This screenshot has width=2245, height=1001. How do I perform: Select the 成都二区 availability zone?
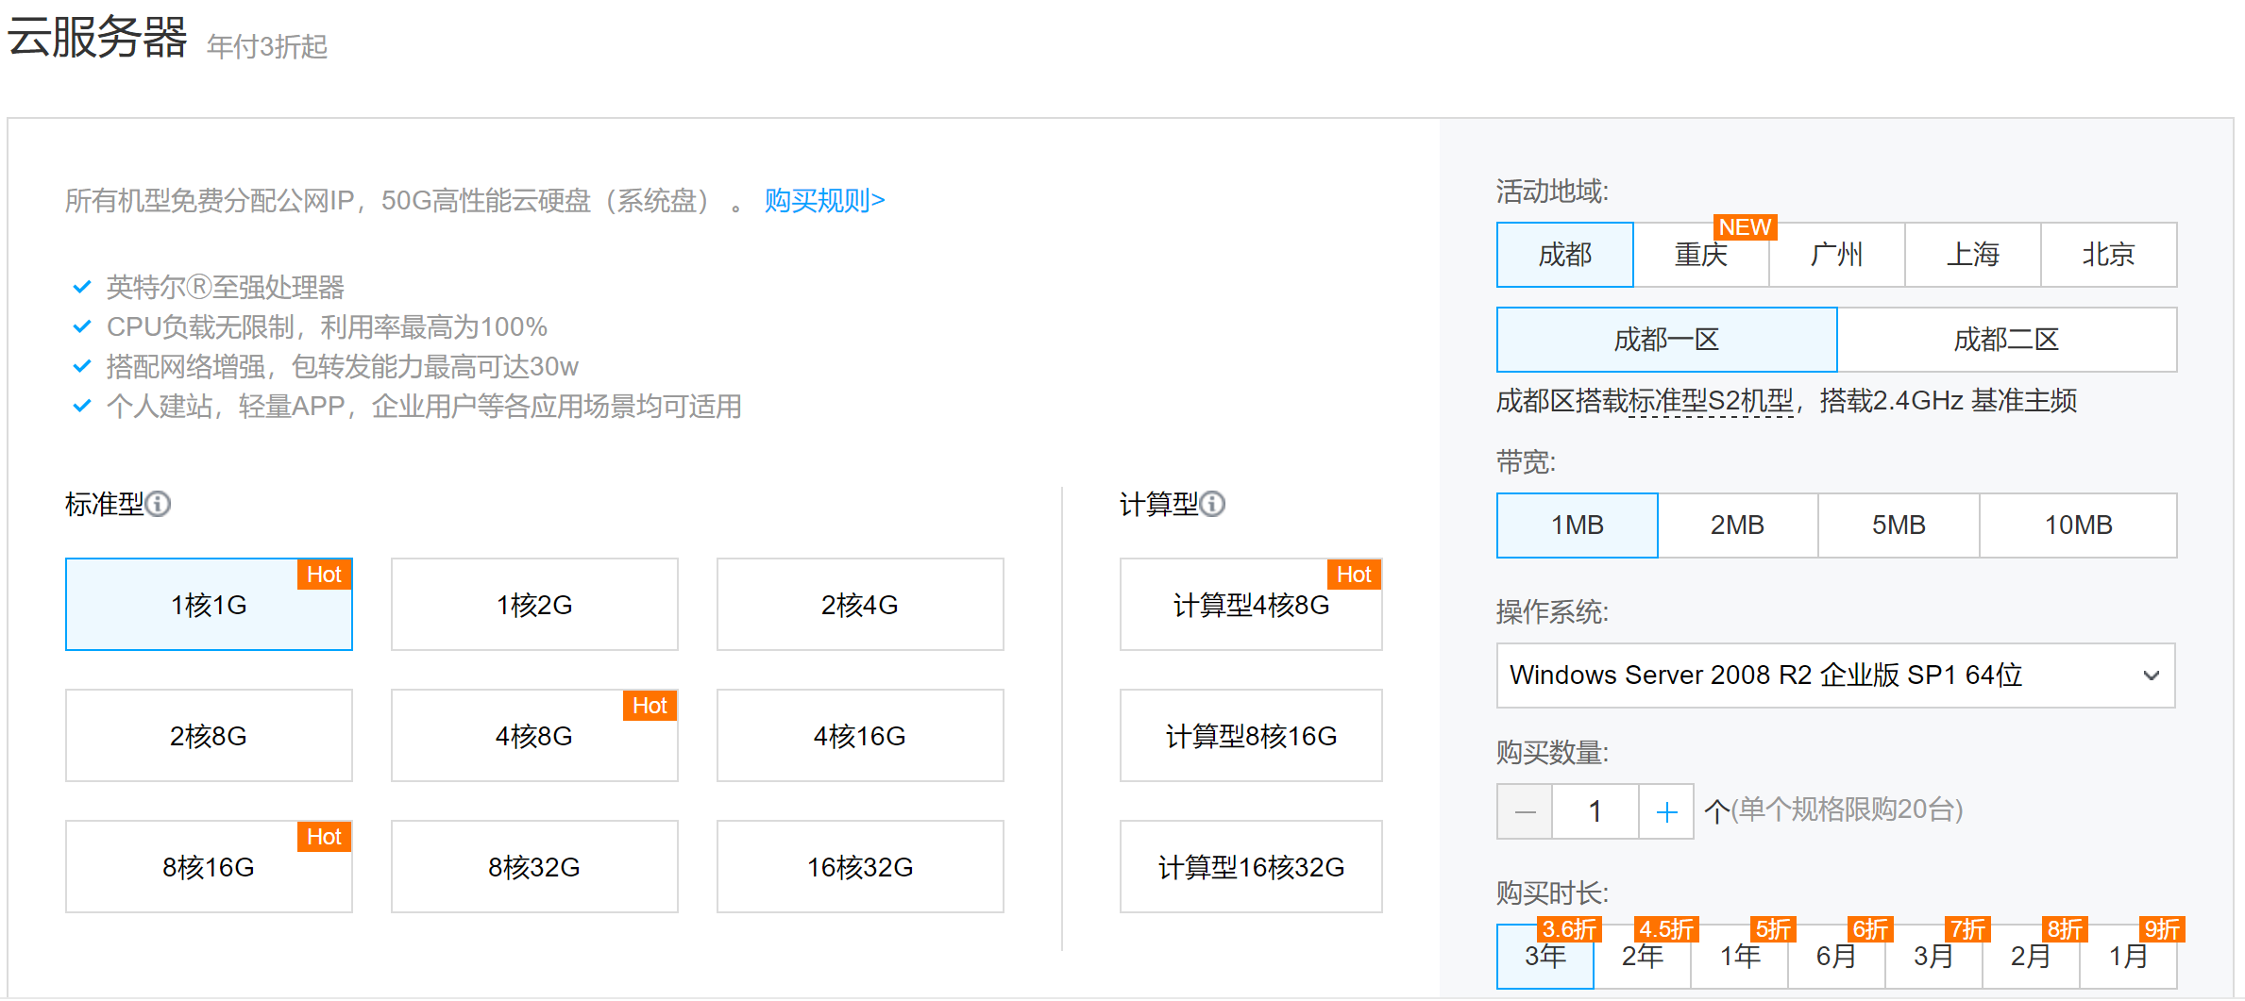click(2006, 340)
